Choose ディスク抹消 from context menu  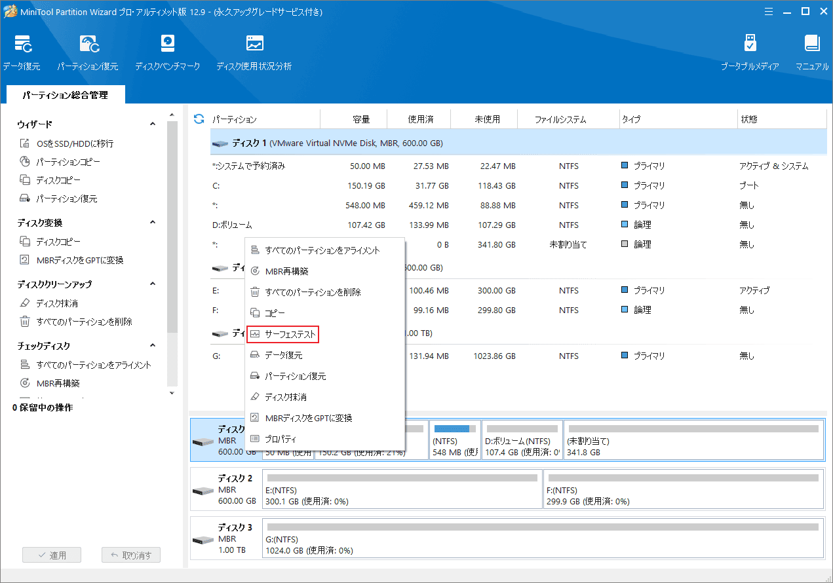point(324,397)
